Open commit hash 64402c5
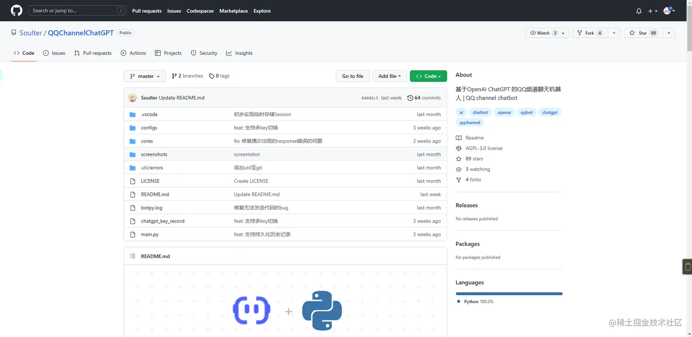The width and height of the screenshot is (692, 337). 370,98
